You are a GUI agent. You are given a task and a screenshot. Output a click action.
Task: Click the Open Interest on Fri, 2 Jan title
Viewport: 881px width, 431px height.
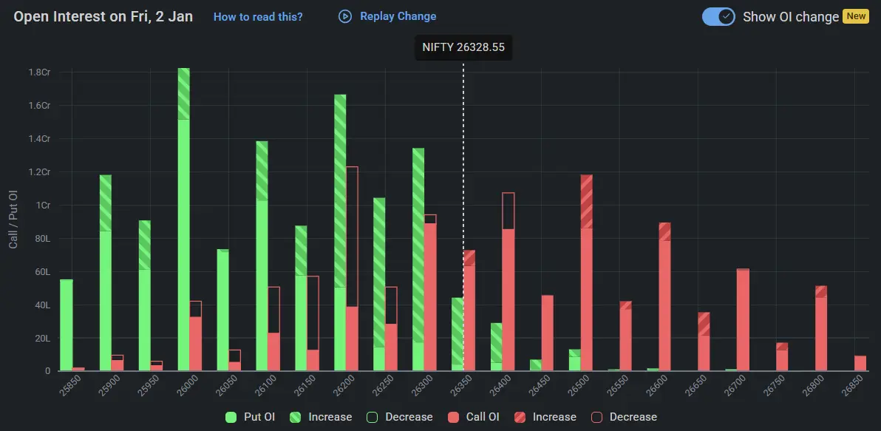pos(102,16)
